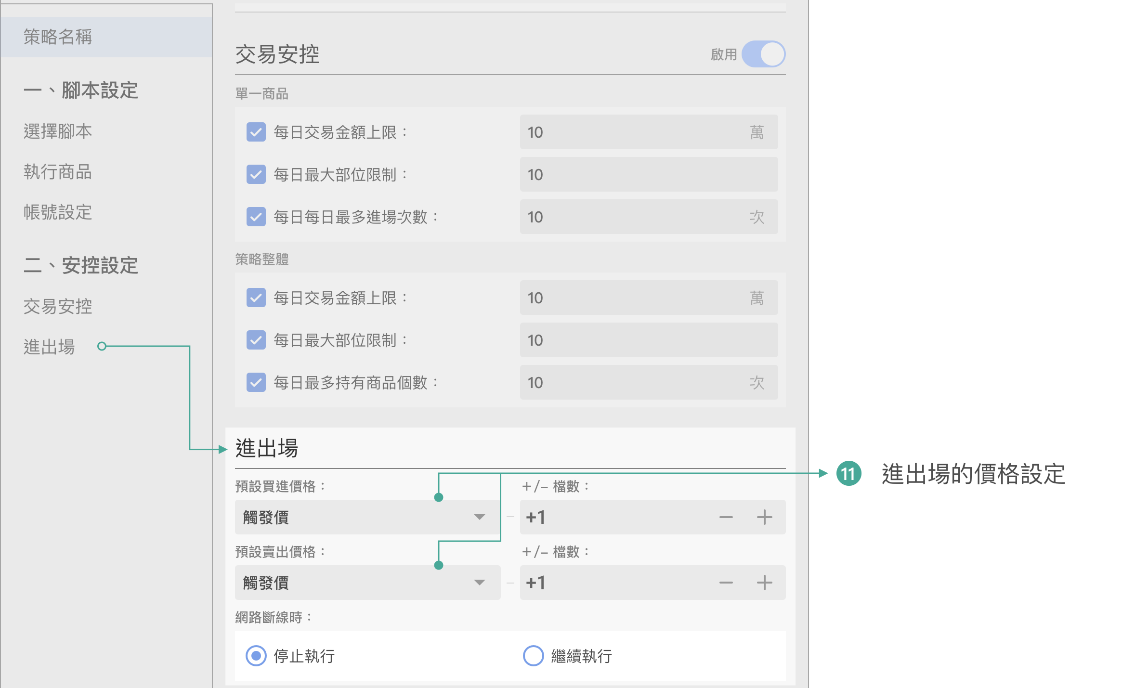Screen dimensions: 1122x688
Task: Navigate to 交易安控 in sidebar
Action: click(x=58, y=307)
